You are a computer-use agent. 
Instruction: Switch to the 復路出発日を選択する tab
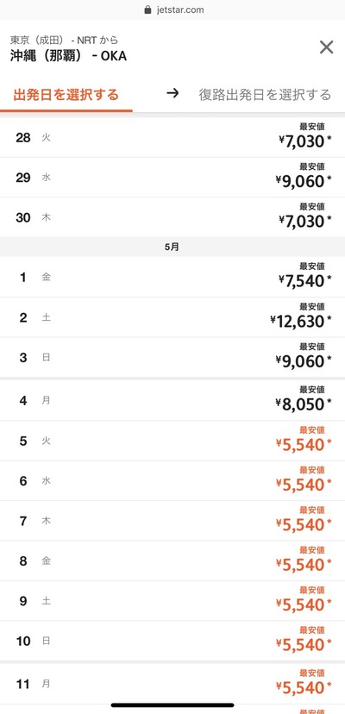coord(265,95)
